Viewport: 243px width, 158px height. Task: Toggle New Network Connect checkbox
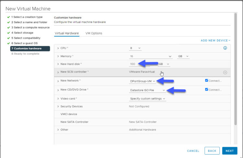[x=206, y=80]
